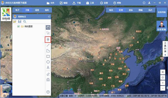Screen dimensions: 168x98
Task: Zoom in with the plus button
Action: tap(163, 83)
